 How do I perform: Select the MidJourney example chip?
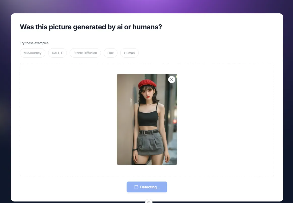pyautogui.click(x=33, y=53)
